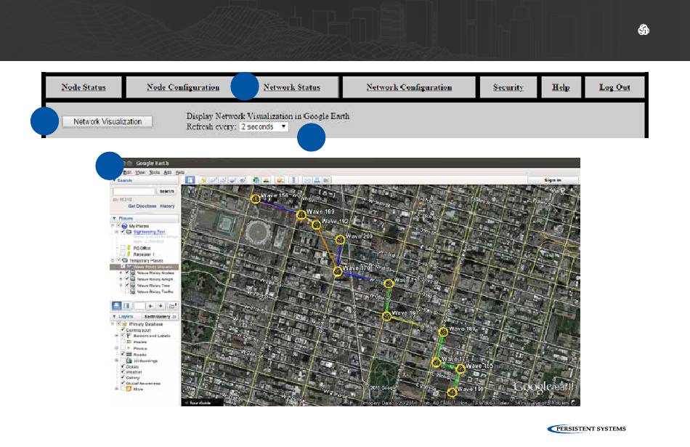
Task: Expand the Wave Relay Nodes tree item
Action: point(121,273)
